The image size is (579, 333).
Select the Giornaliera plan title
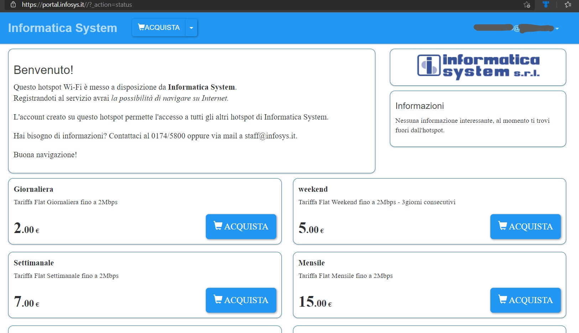click(33, 189)
